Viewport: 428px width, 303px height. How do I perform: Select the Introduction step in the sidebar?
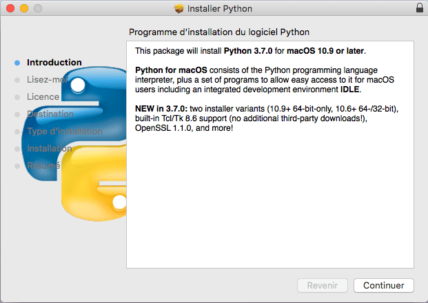click(54, 63)
